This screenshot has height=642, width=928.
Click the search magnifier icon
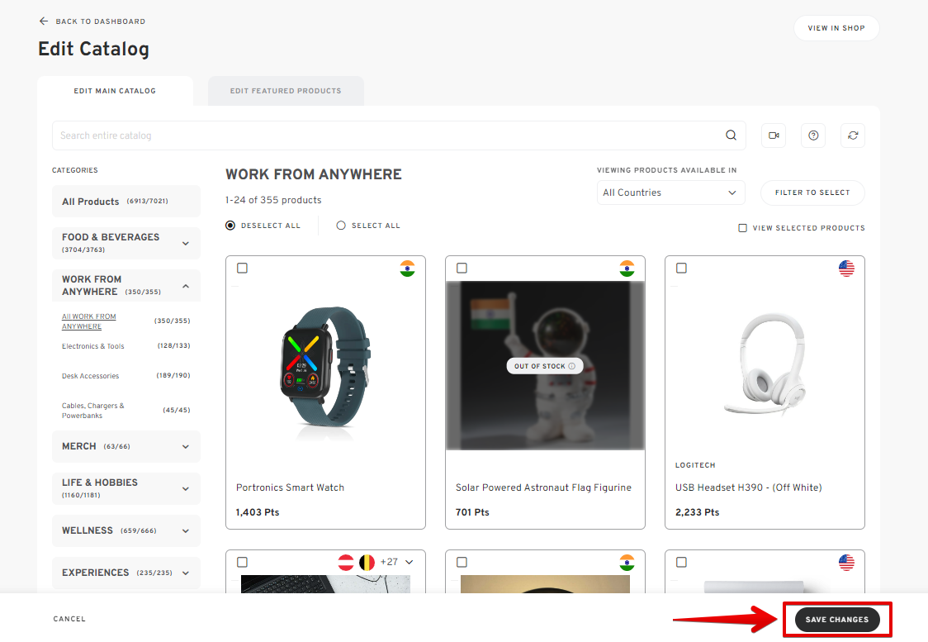coord(731,136)
